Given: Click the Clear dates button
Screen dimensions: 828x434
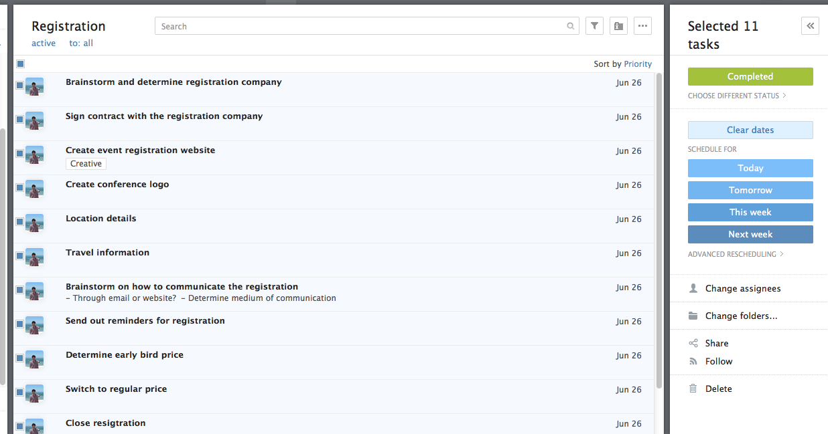Looking at the screenshot, I should coord(750,130).
